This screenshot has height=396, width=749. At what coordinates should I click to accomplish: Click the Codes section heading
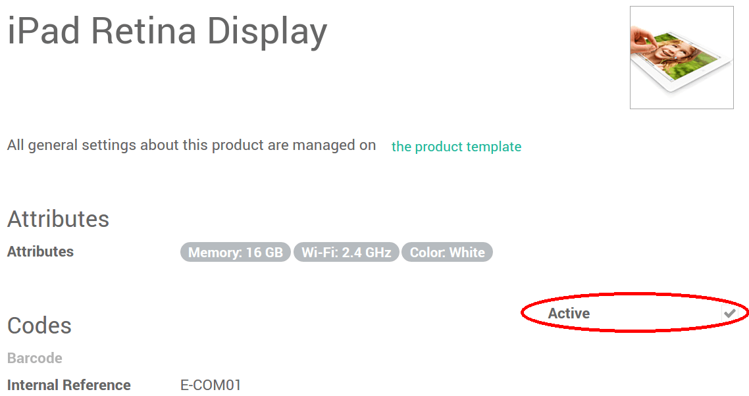coord(39,326)
